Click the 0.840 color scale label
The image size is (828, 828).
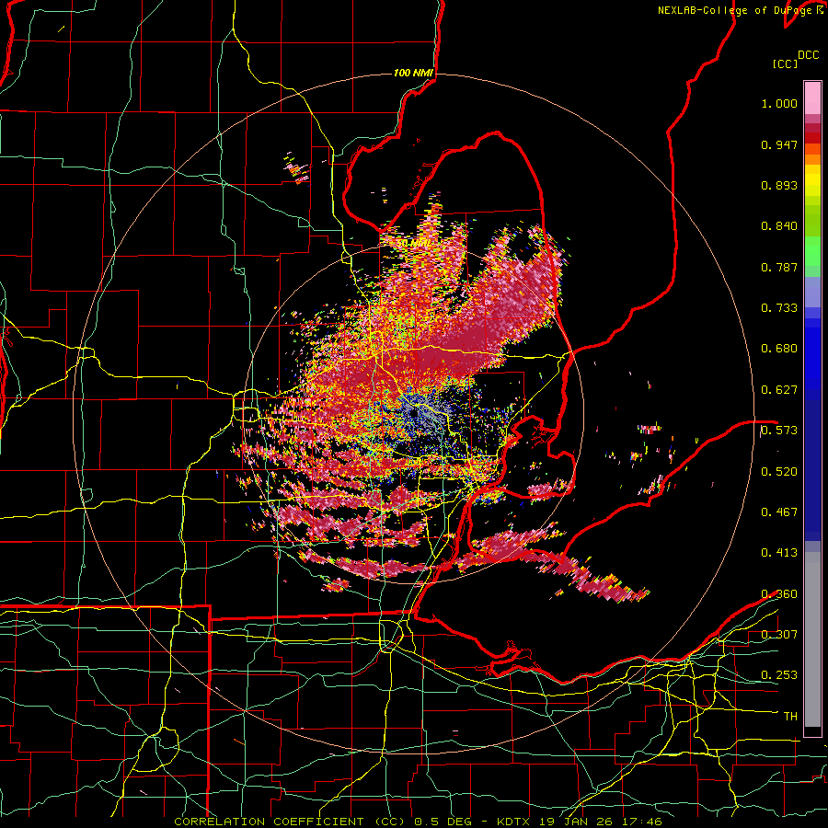pyautogui.click(x=779, y=226)
